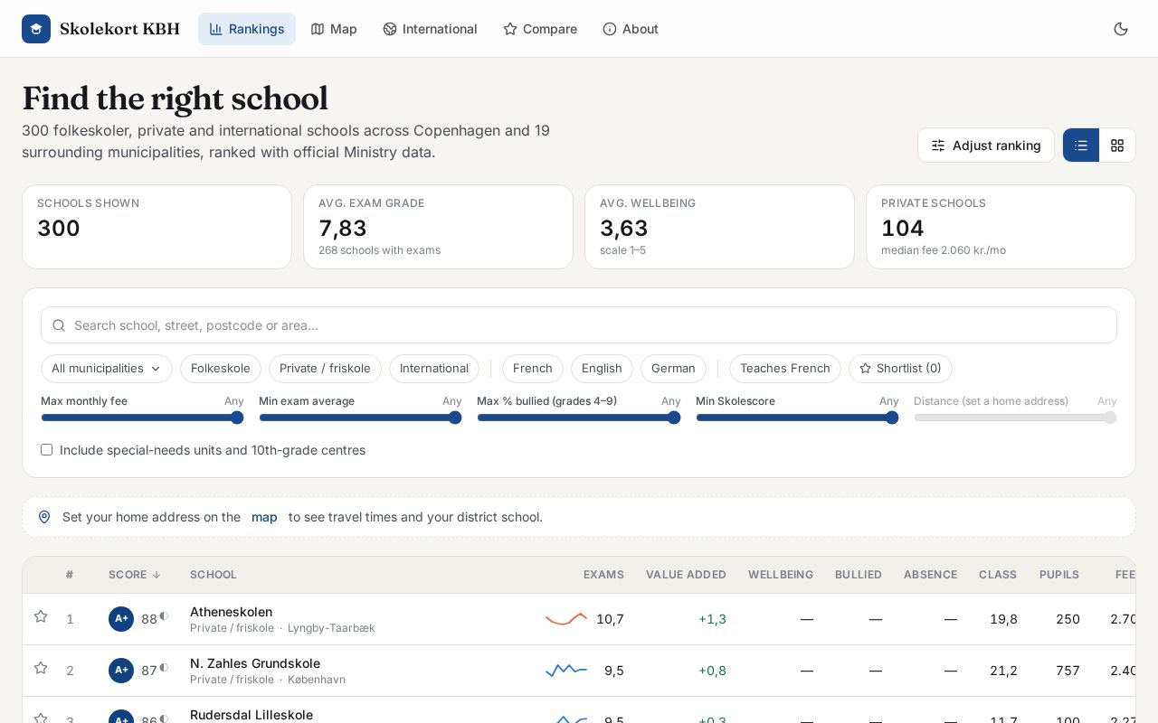Click the Max monthly fee slider handle
Image resolution: width=1158 pixels, height=723 pixels.
237,418
